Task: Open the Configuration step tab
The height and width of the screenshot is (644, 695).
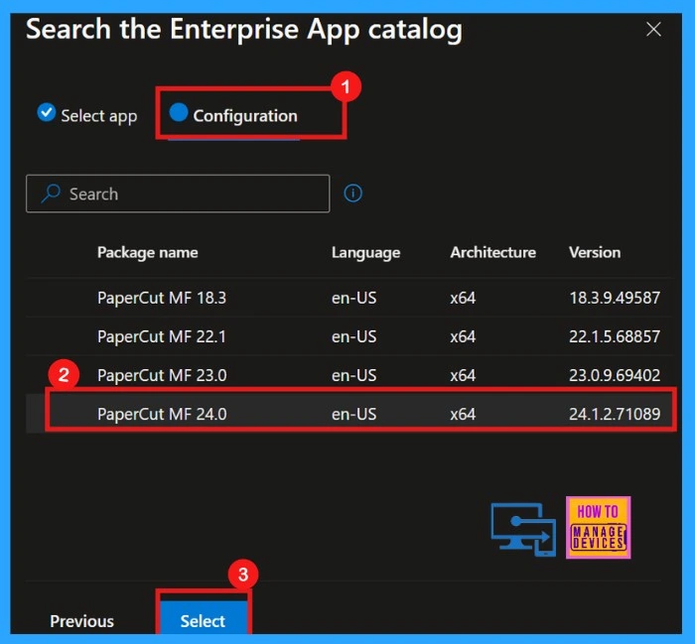Action: 233,115
